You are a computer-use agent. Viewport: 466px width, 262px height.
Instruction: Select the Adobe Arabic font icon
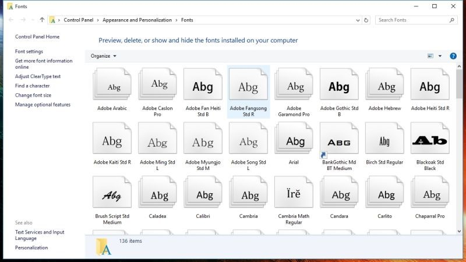point(112,84)
